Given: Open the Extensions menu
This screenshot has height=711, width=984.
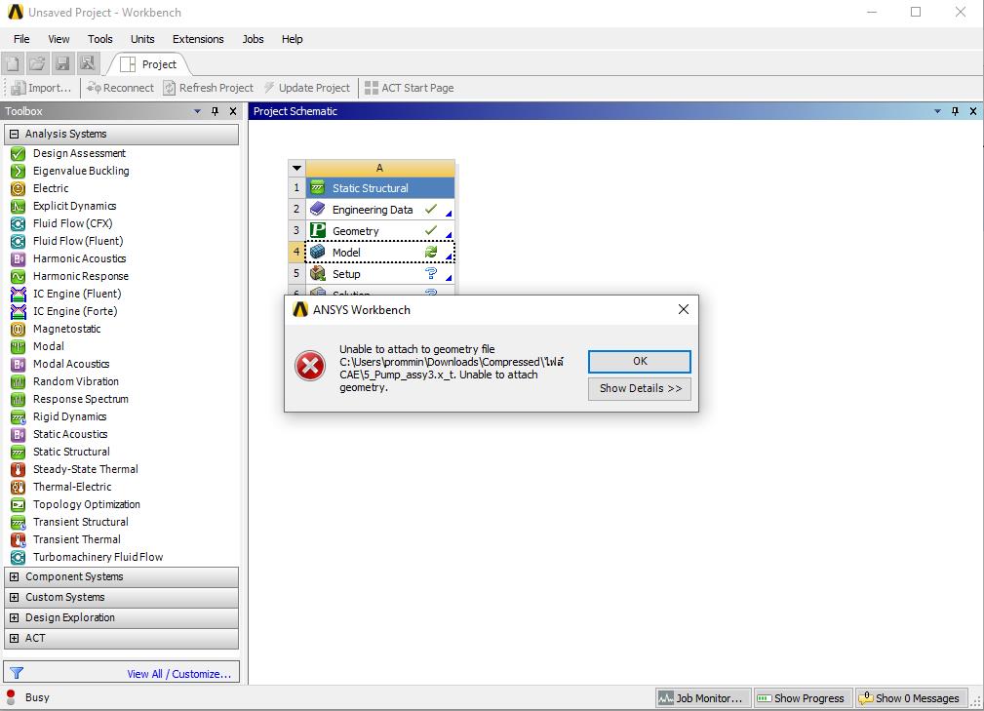Looking at the screenshot, I should coord(198,39).
